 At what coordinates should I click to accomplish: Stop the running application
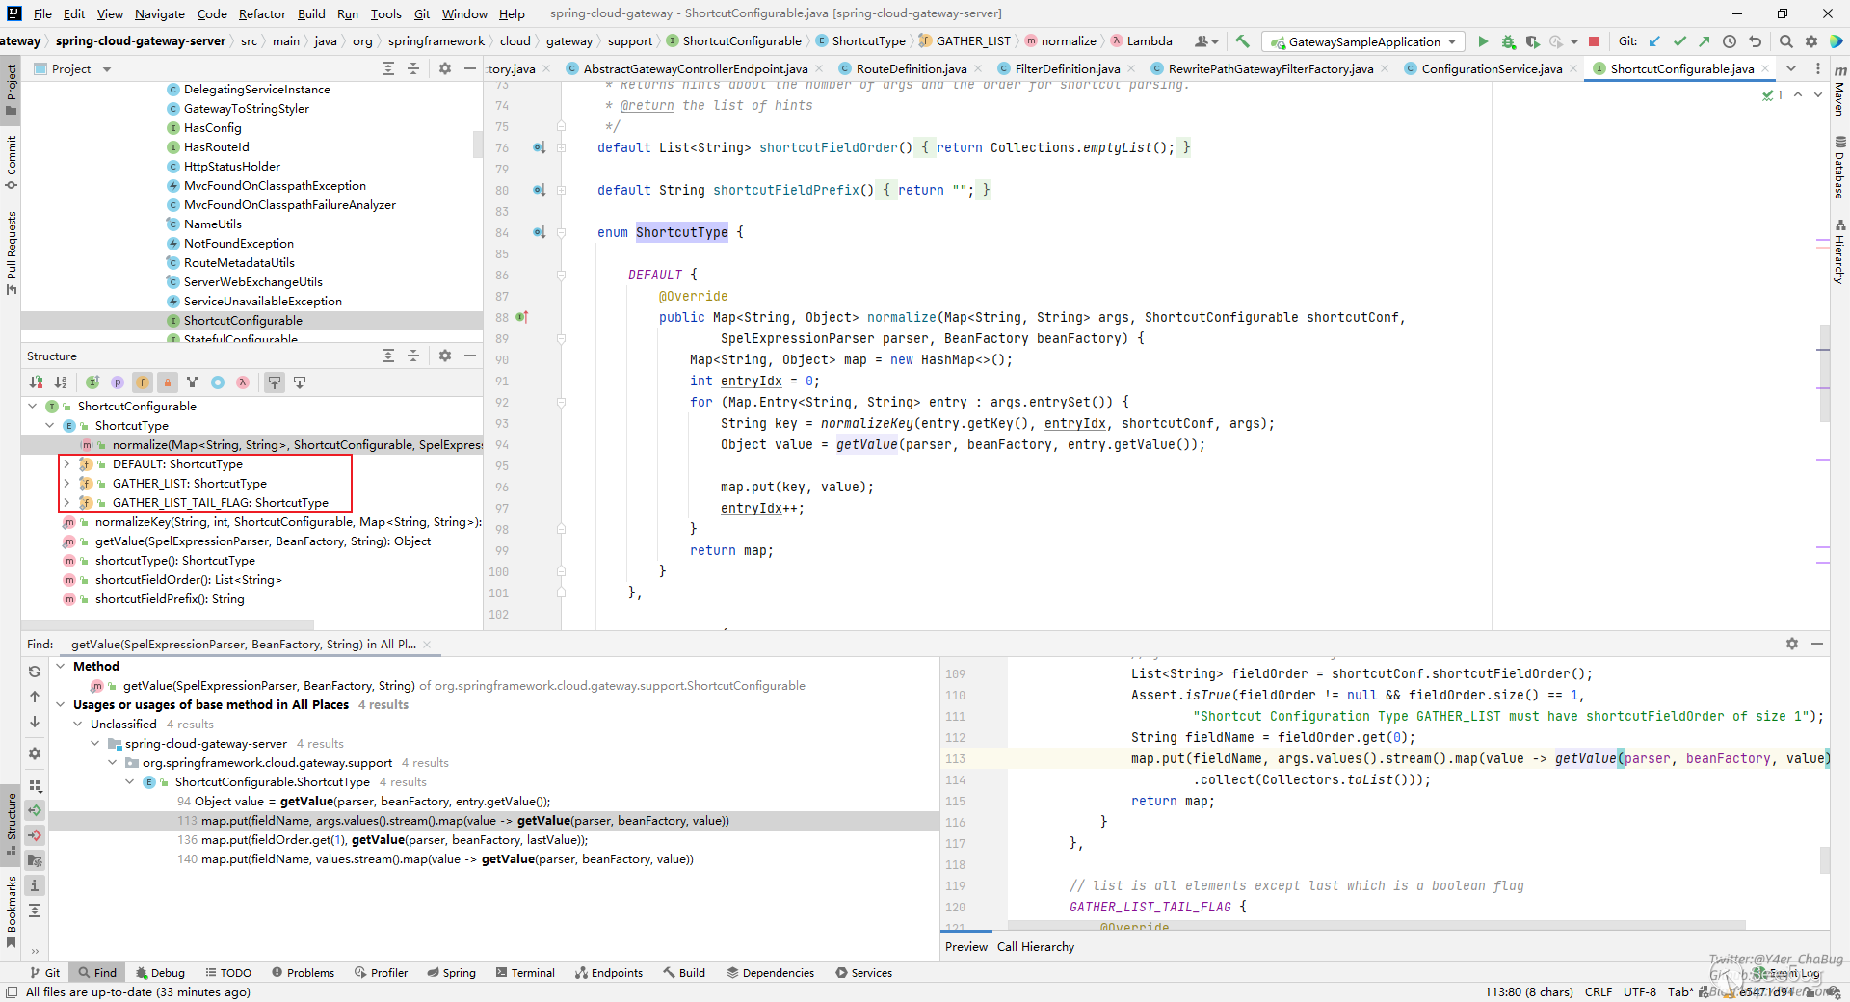(1594, 41)
